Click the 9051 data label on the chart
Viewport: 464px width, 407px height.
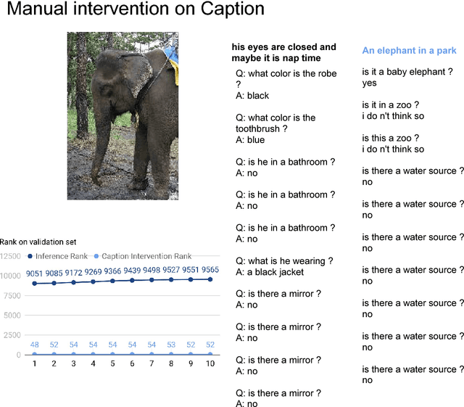tap(34, 274)
